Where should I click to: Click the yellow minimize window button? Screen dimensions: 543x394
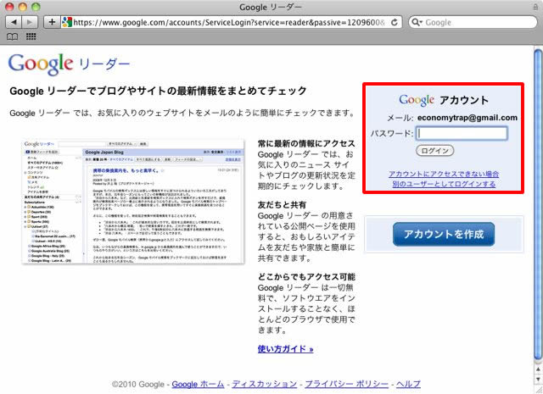[x=23, y=7]
